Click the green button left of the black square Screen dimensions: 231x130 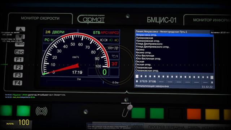[157, 113]
